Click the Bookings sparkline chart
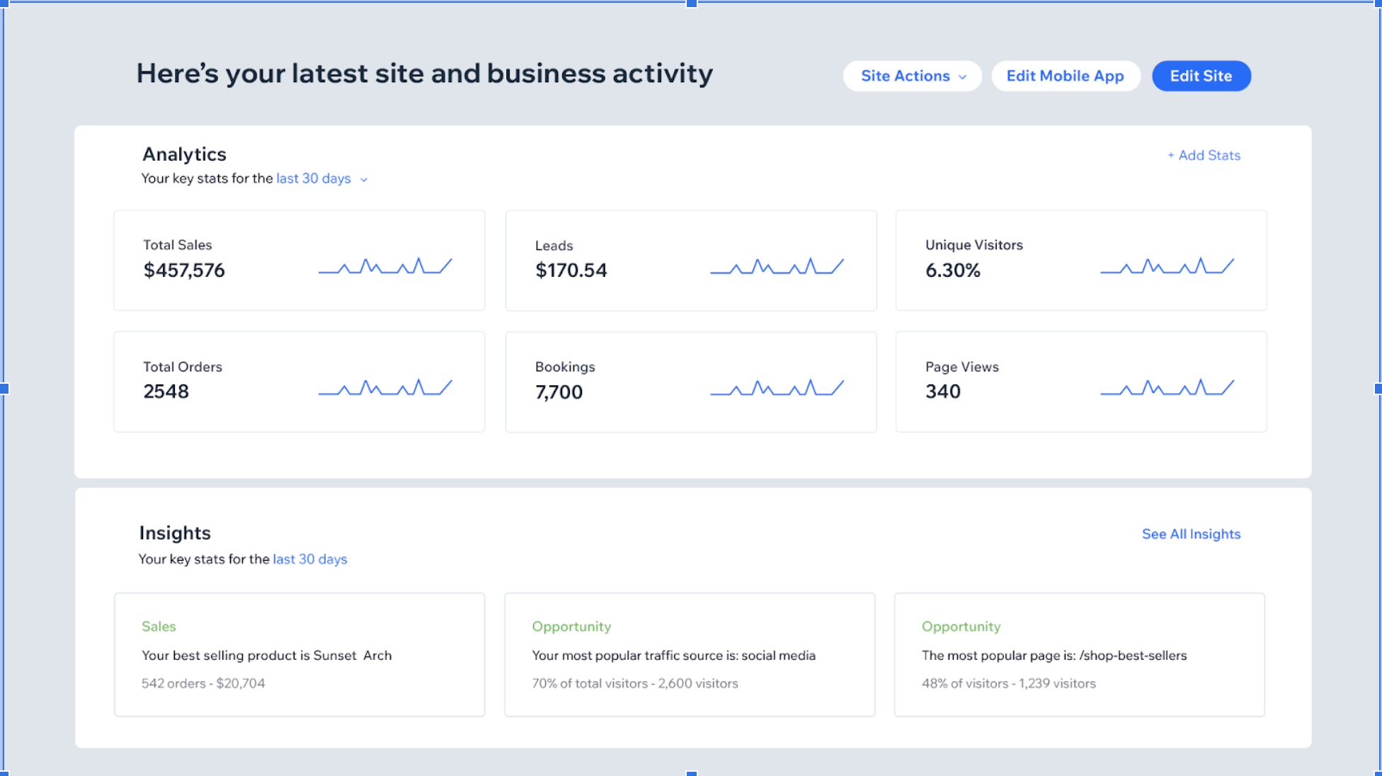The height and width of the screenshot is (776, 1382). click(x=777, y=387)
